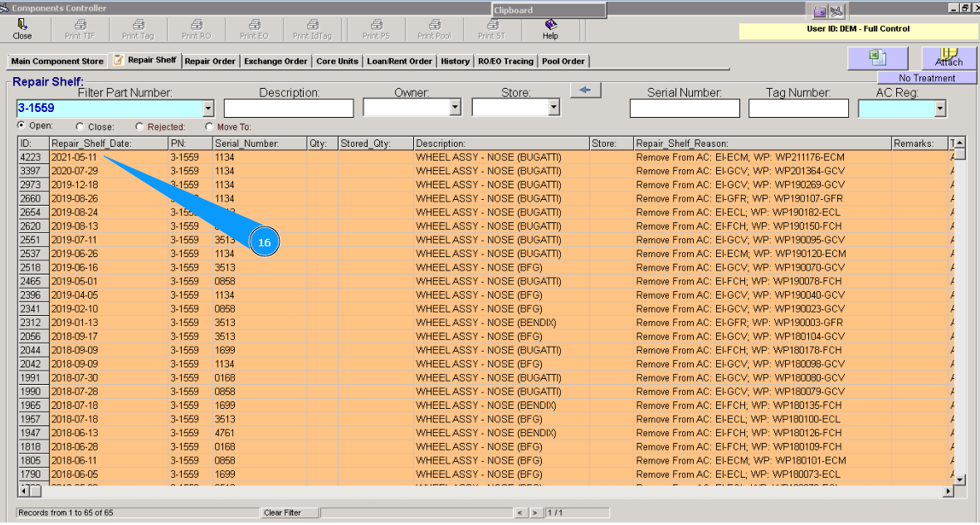
Task: Switch to Exchange Order tab
Action: pos(275,61)
